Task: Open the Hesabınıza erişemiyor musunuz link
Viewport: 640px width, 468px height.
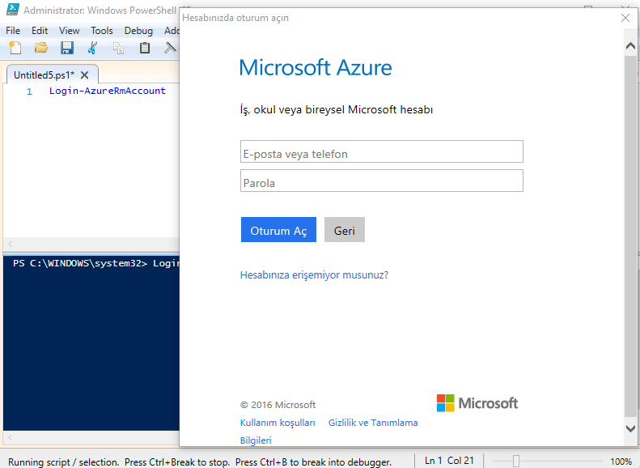Action: click(x=314, y=275)
